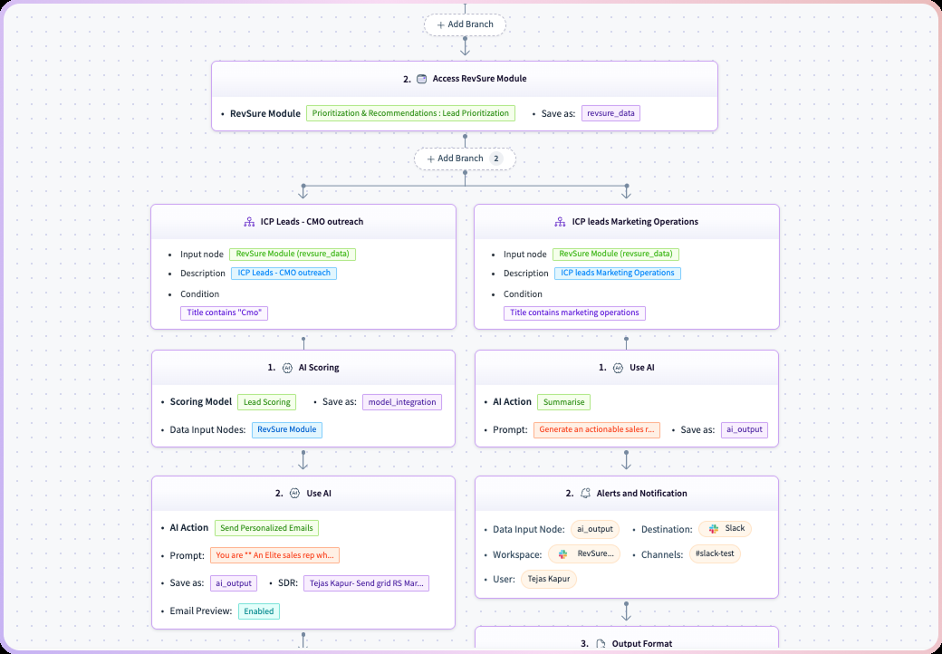The width and height of the screenshot is (942, 654).
Task: Select the AI Scoring node header
Action: pyautogui.click(x=303, y=368)
